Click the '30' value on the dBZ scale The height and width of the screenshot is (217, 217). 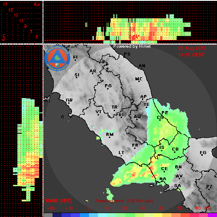coord(143,208)
